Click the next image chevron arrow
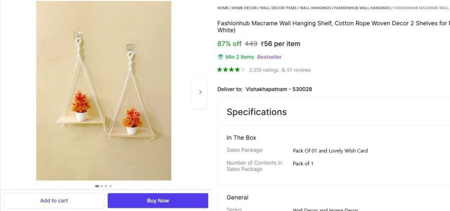Viewport: 450px width, 211px height. [200, 92]
